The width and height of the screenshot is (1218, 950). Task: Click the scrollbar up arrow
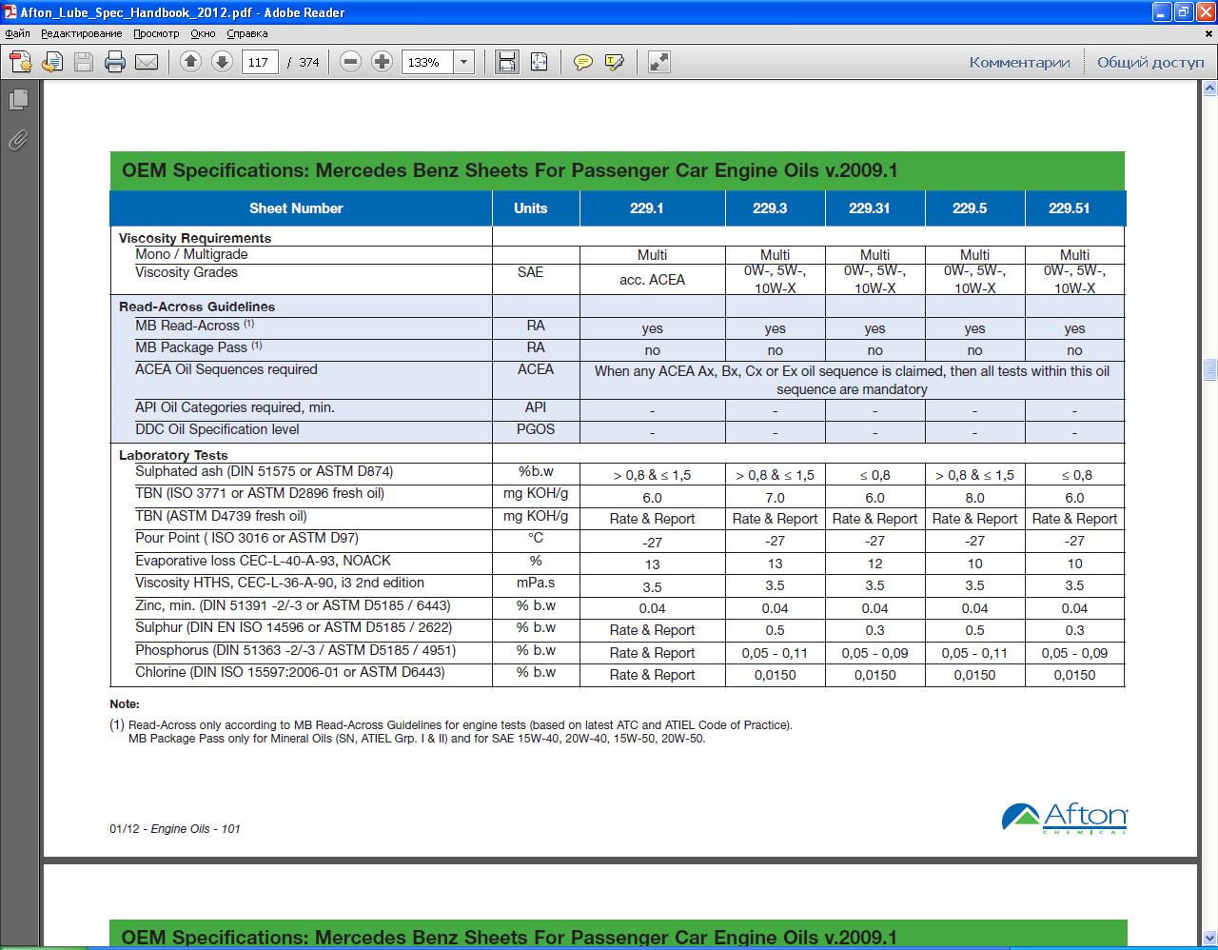(x=1209, y=89)
